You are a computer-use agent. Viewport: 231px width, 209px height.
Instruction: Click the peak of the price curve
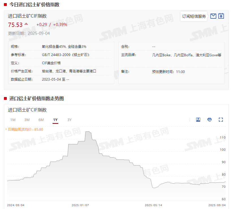point(88,132)
